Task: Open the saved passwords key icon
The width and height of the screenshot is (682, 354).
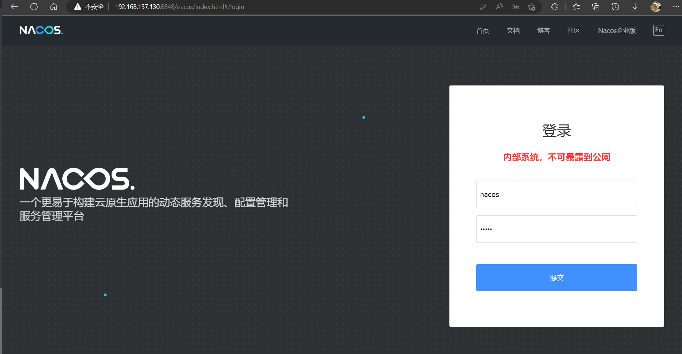Action: point(483,7)
